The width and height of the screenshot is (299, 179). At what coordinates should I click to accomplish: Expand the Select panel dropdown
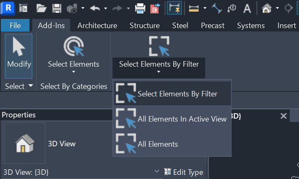tap(30, 86)
